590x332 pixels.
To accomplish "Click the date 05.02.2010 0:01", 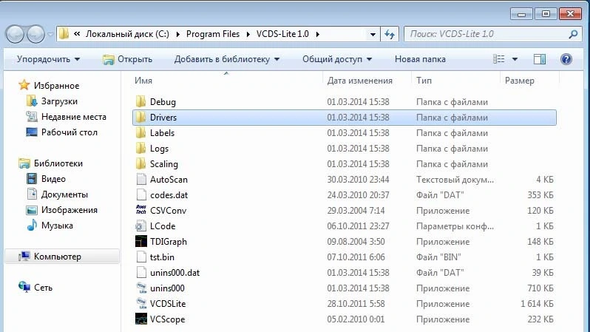I will [356, 319].
